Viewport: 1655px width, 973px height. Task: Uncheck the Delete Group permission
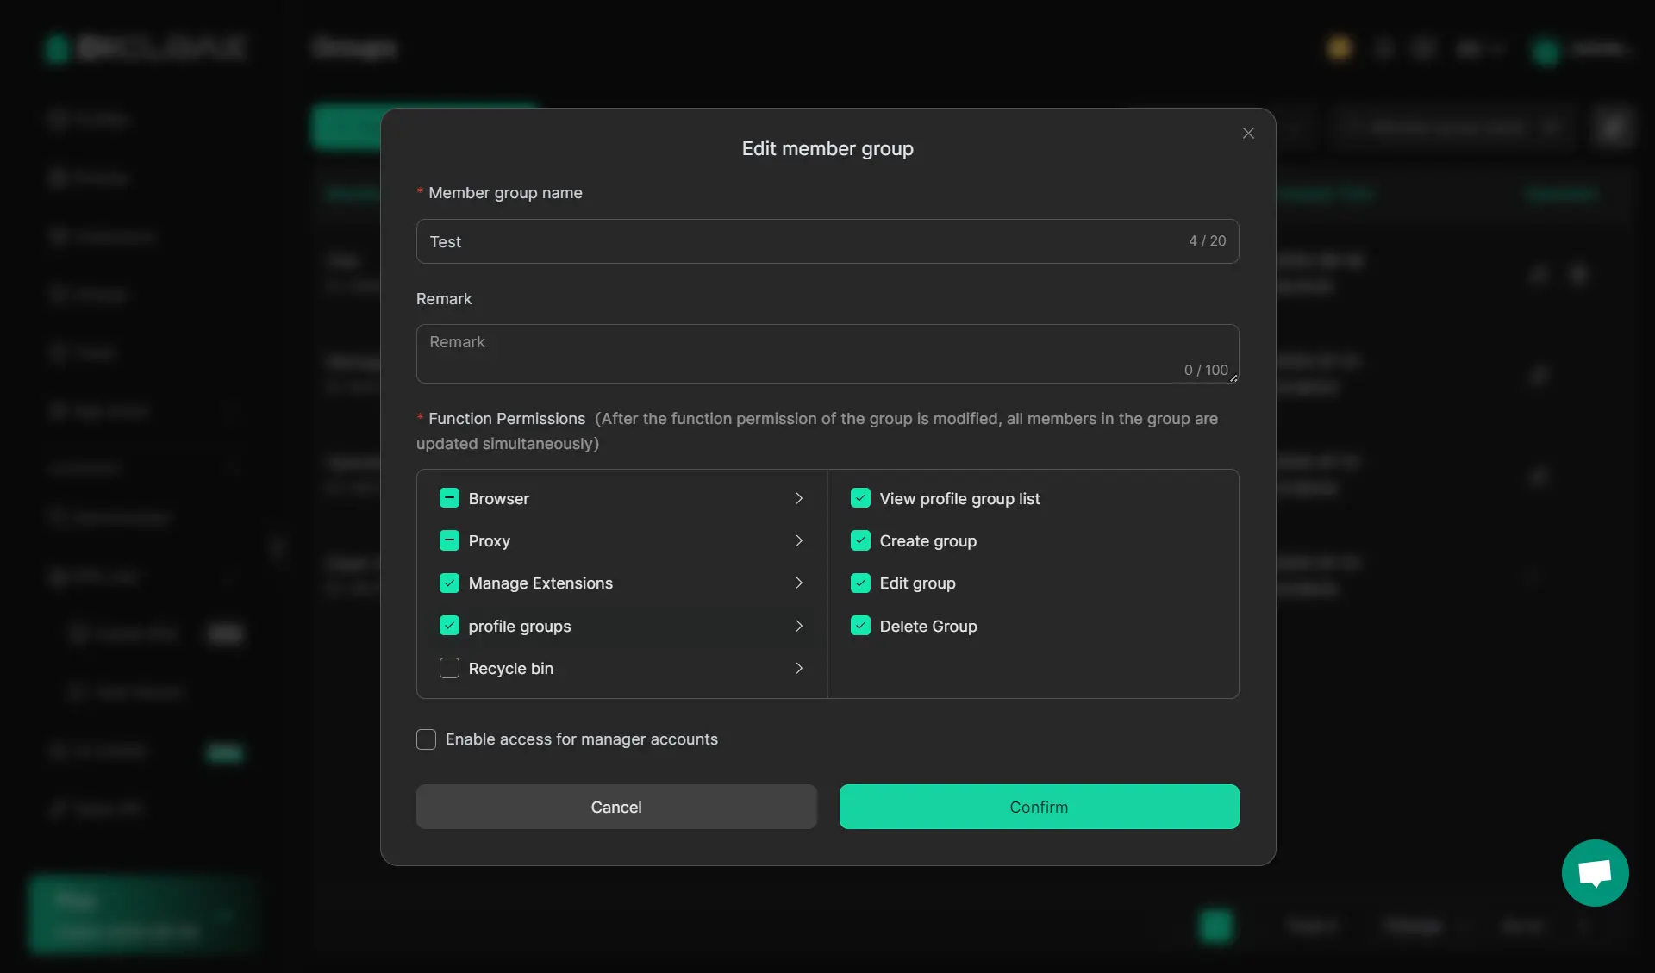click(860, 626)
